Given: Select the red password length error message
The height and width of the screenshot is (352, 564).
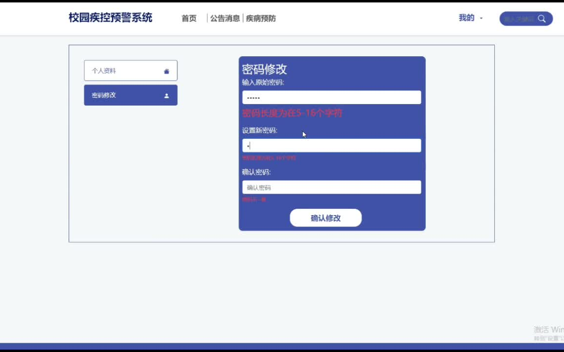Looking at the screenshot, I should 293,113.
